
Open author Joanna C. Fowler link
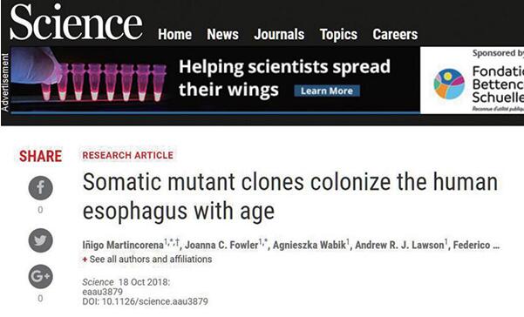pyautogui.click(x=221, y=246)
